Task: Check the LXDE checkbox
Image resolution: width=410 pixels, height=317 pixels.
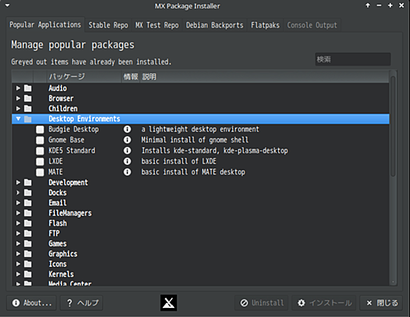Action: pyautogui.click(x=40, y=162)
